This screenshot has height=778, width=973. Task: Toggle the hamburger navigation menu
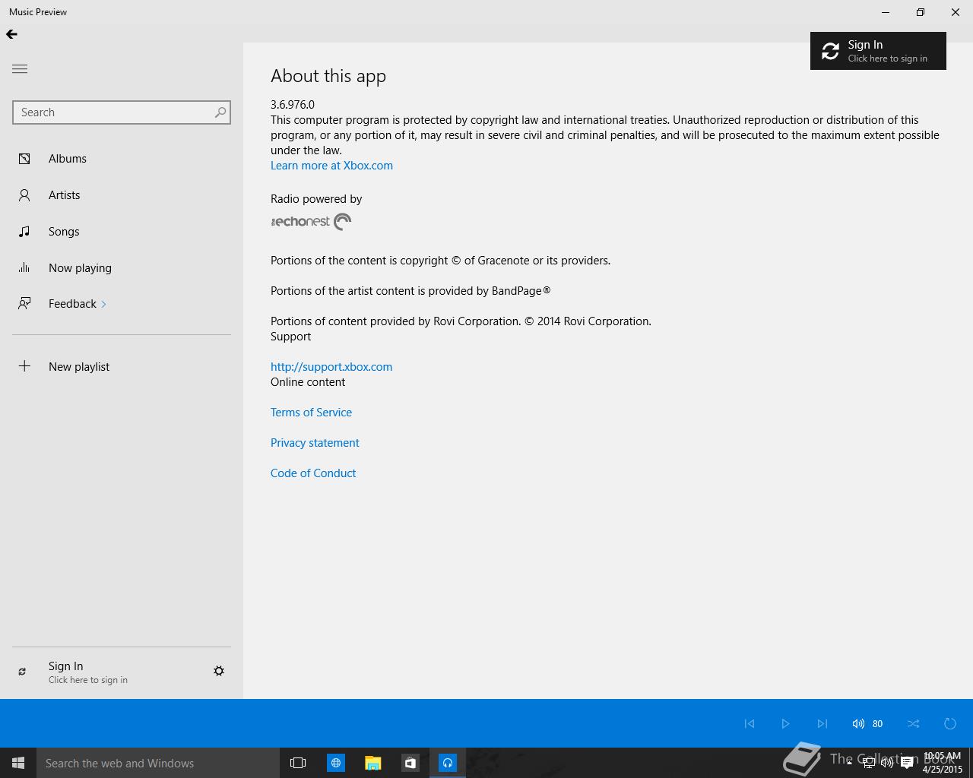[x=20, y=69]
